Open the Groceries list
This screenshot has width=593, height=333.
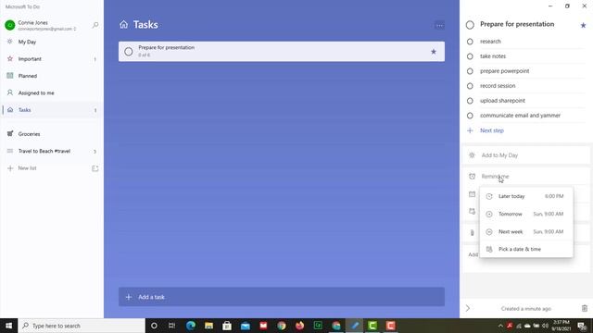coord(52,134)
